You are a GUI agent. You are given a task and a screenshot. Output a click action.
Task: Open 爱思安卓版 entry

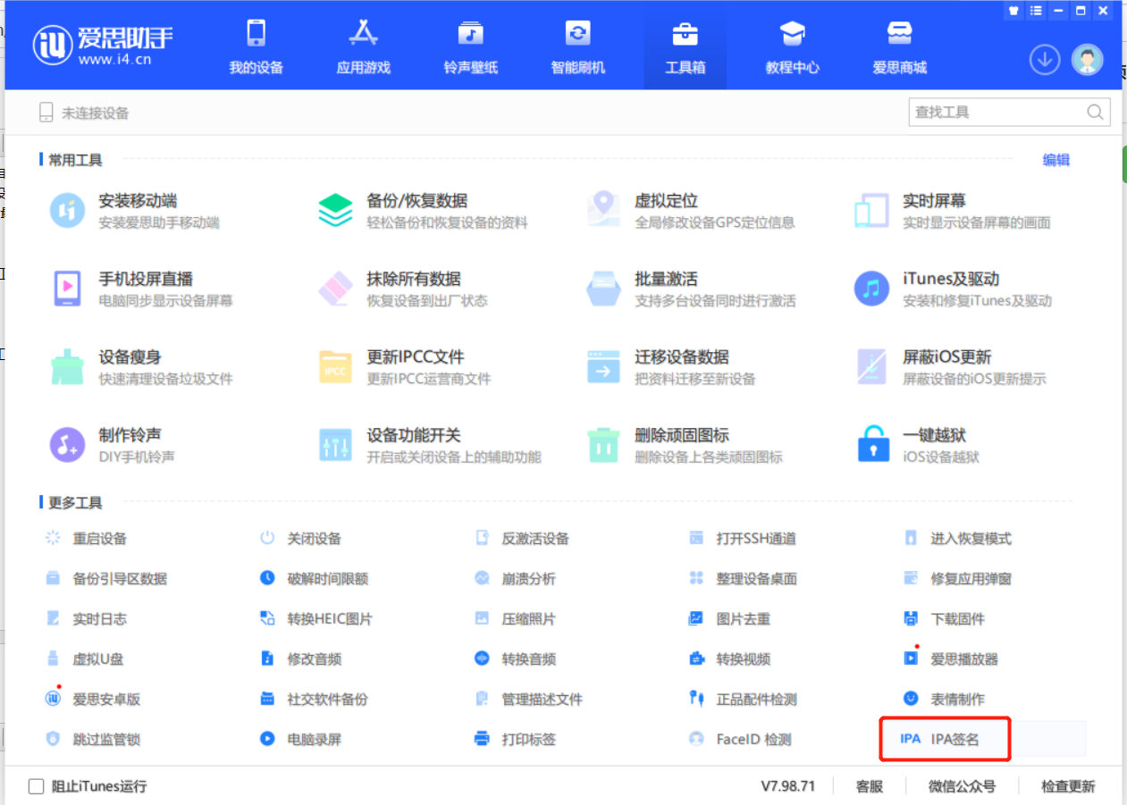click(93, 700)
